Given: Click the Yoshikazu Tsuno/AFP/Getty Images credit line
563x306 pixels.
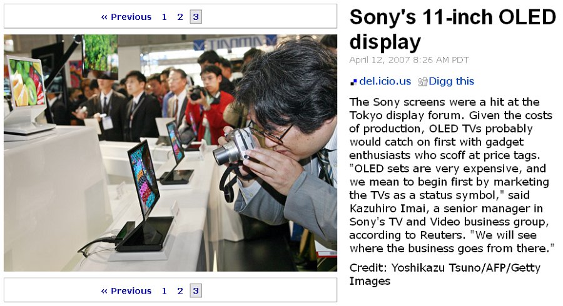Looking at the screenshot, I should point(445,274).
